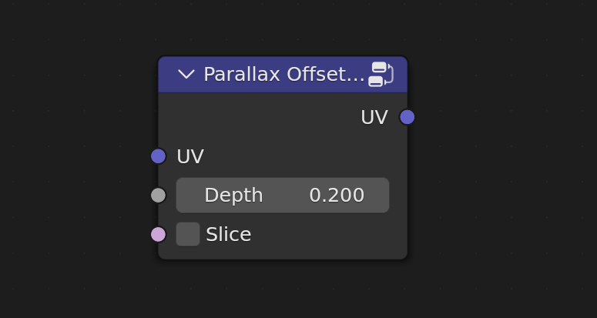597x318 pixels.
Task: Click the UV output socket dot
Action: click(407, 117)
